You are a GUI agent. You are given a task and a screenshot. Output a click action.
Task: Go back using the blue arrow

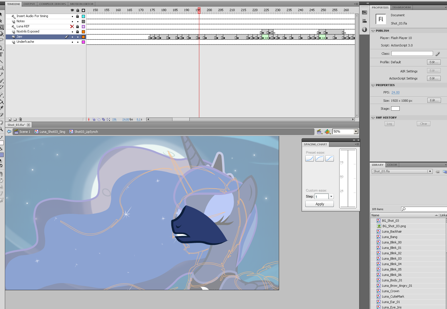(9, 131)
